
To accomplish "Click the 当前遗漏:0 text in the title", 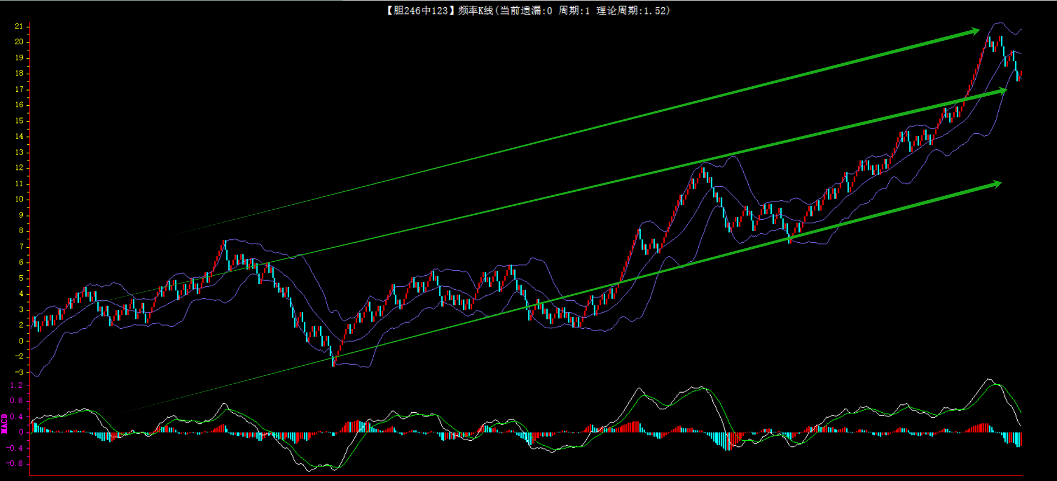I will [525, 11].
